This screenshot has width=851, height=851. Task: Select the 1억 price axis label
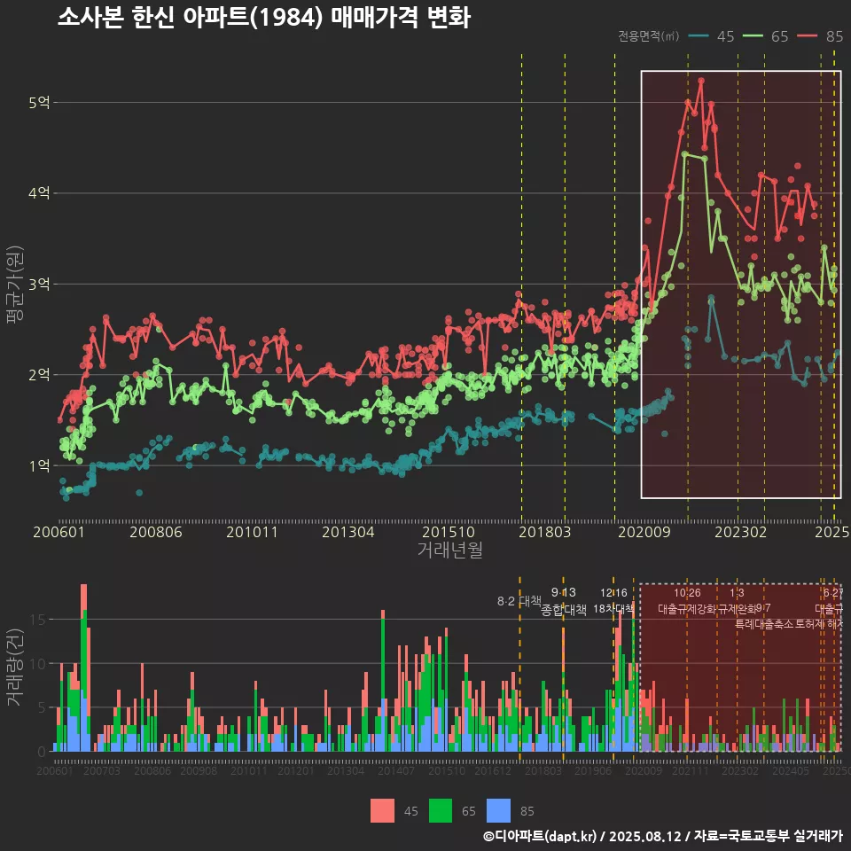coord(39,465)
